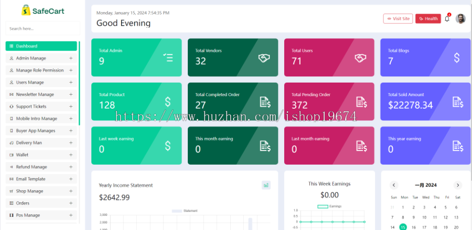This screenshot has height=230, width=472.
Task: Expand the Newsletter Manage plus
Action: click(71, 94)
